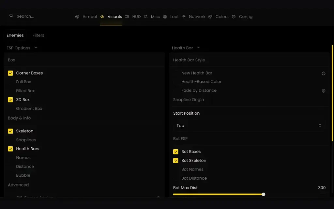The width and height of the screenshot is (334, 209).
Task: Click the Bot ESP heading
Action: pyautogui.click(x=180, y=138)
